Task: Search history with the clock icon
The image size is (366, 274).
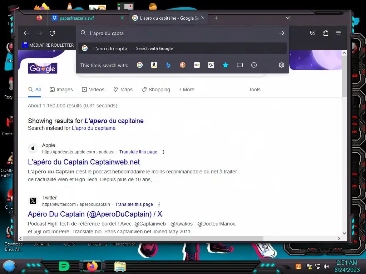Action: point(254,65)
